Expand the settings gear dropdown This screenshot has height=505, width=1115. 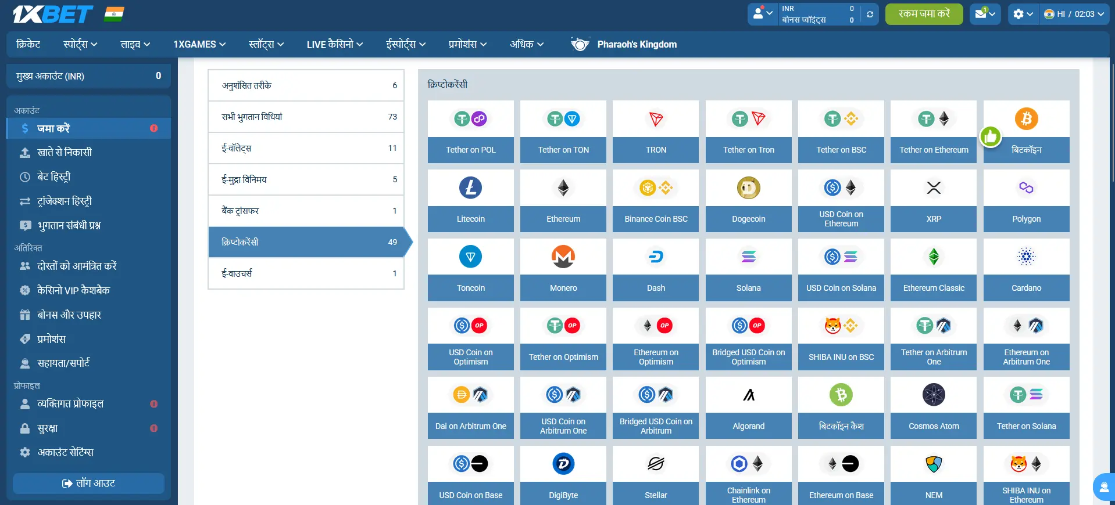pyautogui.click(x=1023, y=15)
